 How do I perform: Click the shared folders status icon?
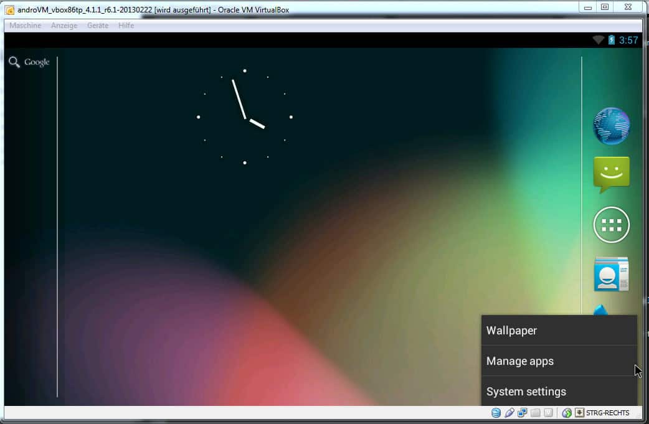536,412
